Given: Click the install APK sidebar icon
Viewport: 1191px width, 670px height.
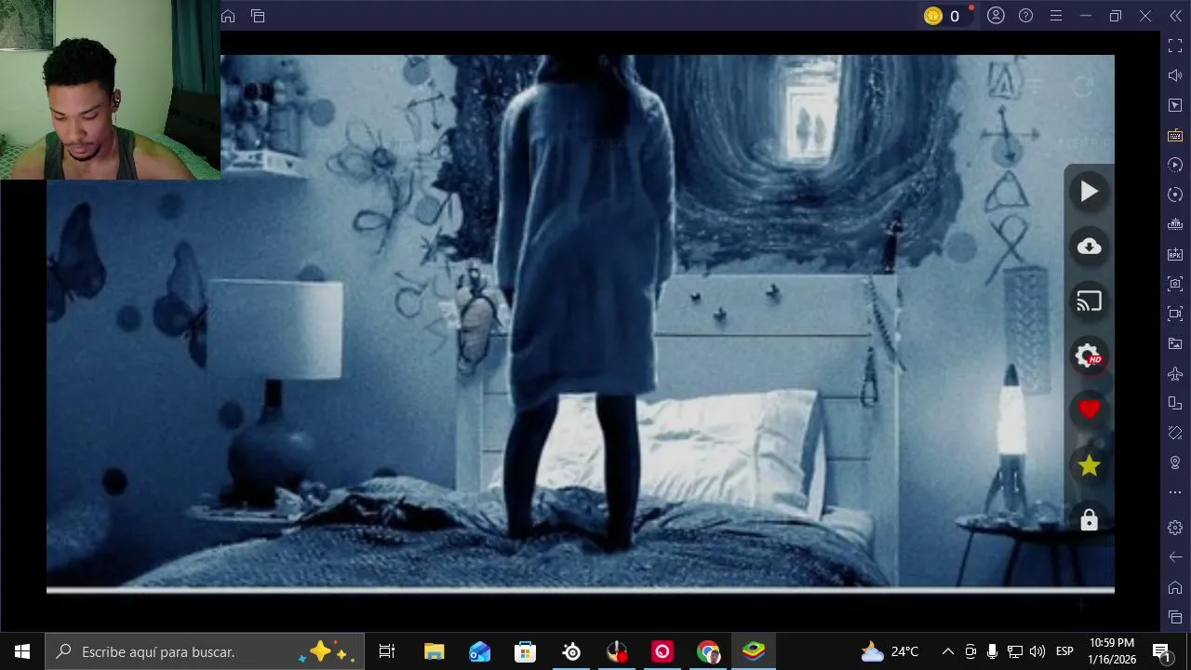Looking at the screenshot, I should [x=1175, y=254].
